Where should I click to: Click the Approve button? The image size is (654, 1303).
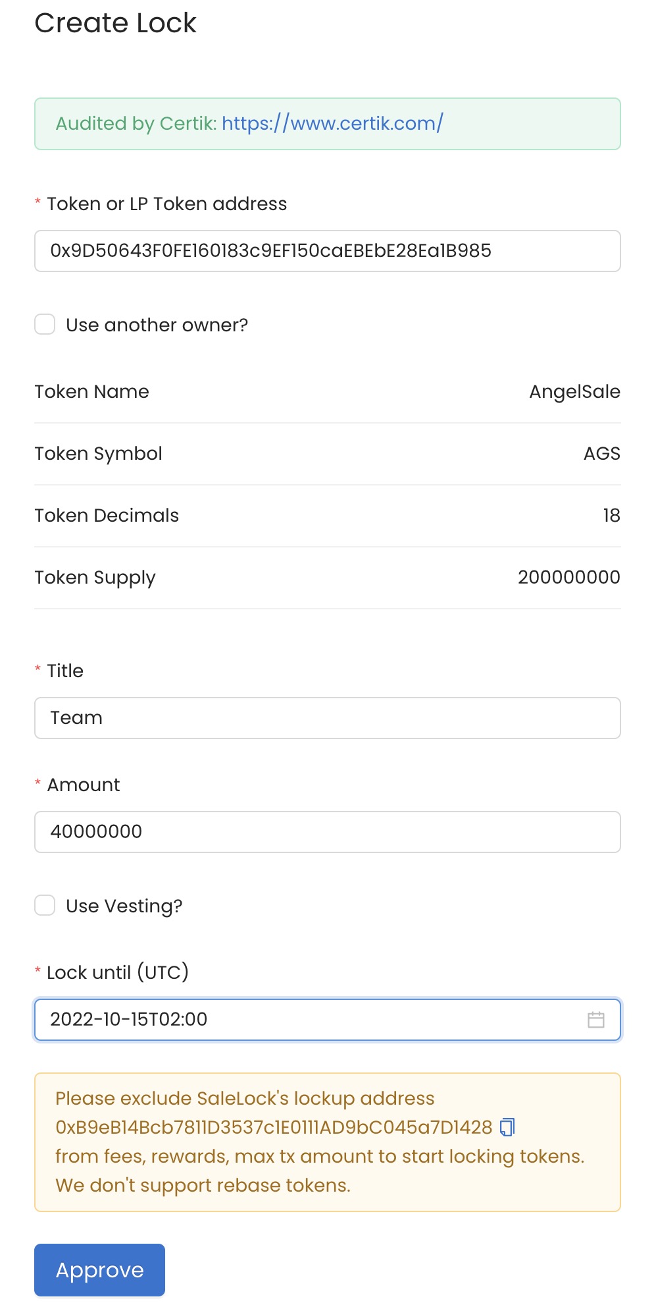99,1270
